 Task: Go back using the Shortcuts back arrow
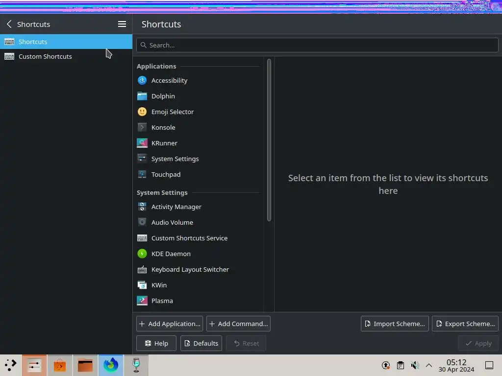coord(9,24)
